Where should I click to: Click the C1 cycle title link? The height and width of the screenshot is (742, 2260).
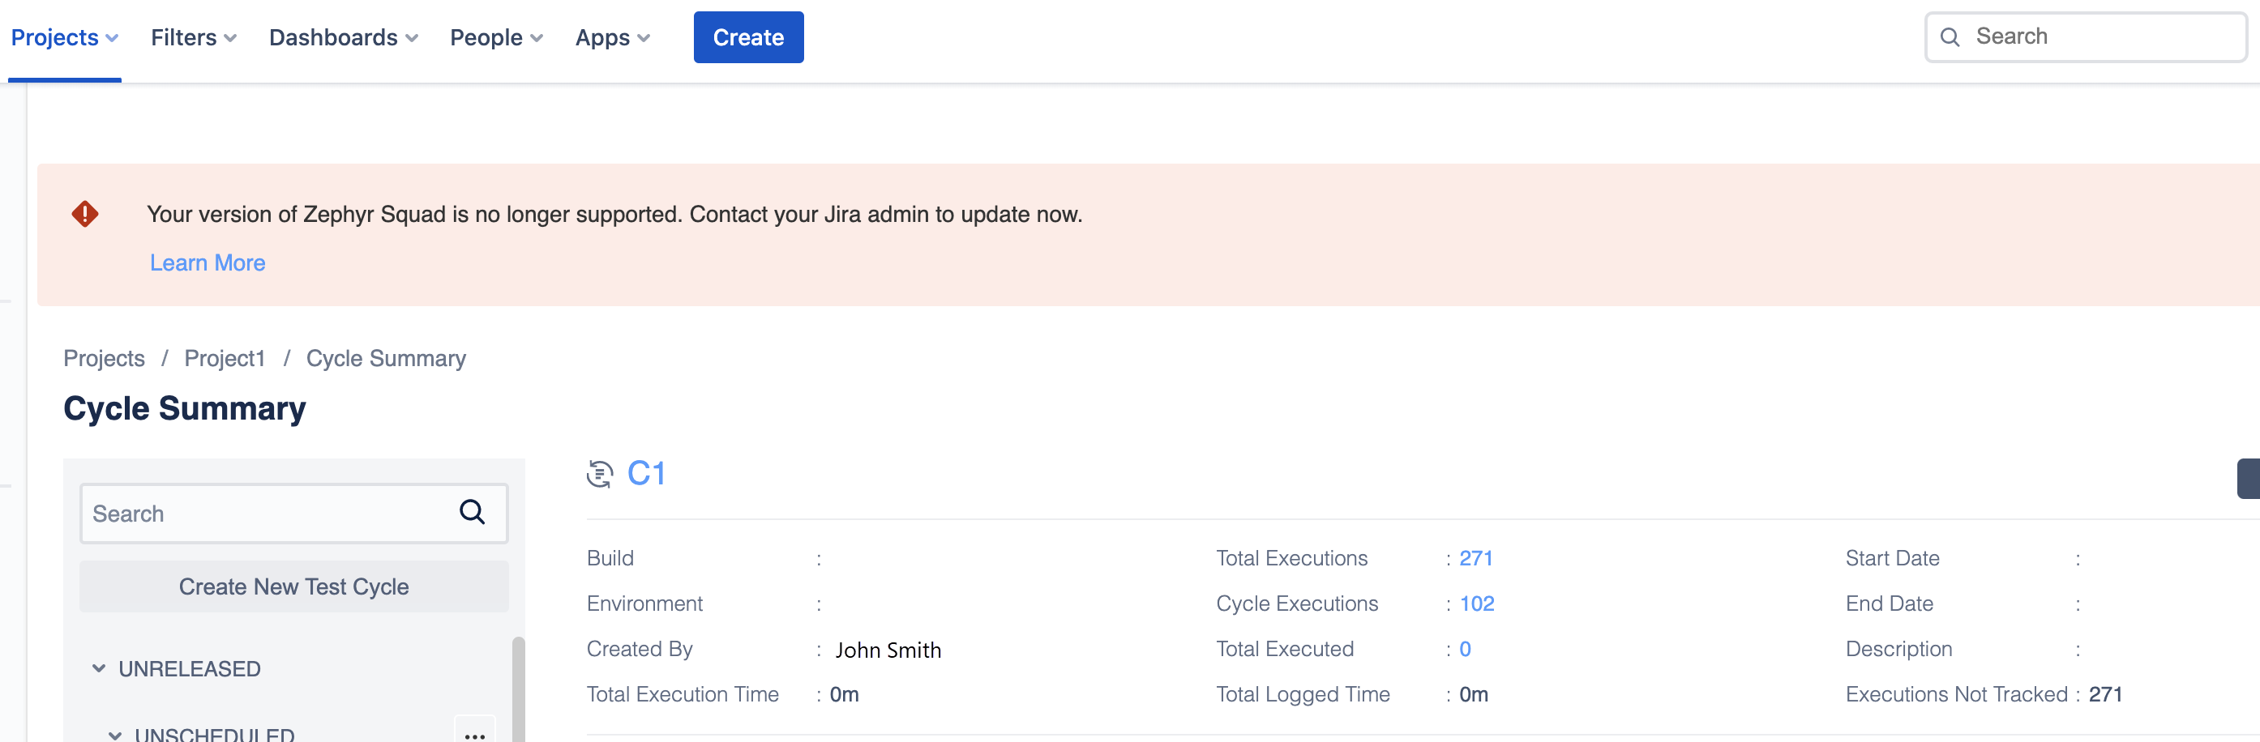coord(646,474)
